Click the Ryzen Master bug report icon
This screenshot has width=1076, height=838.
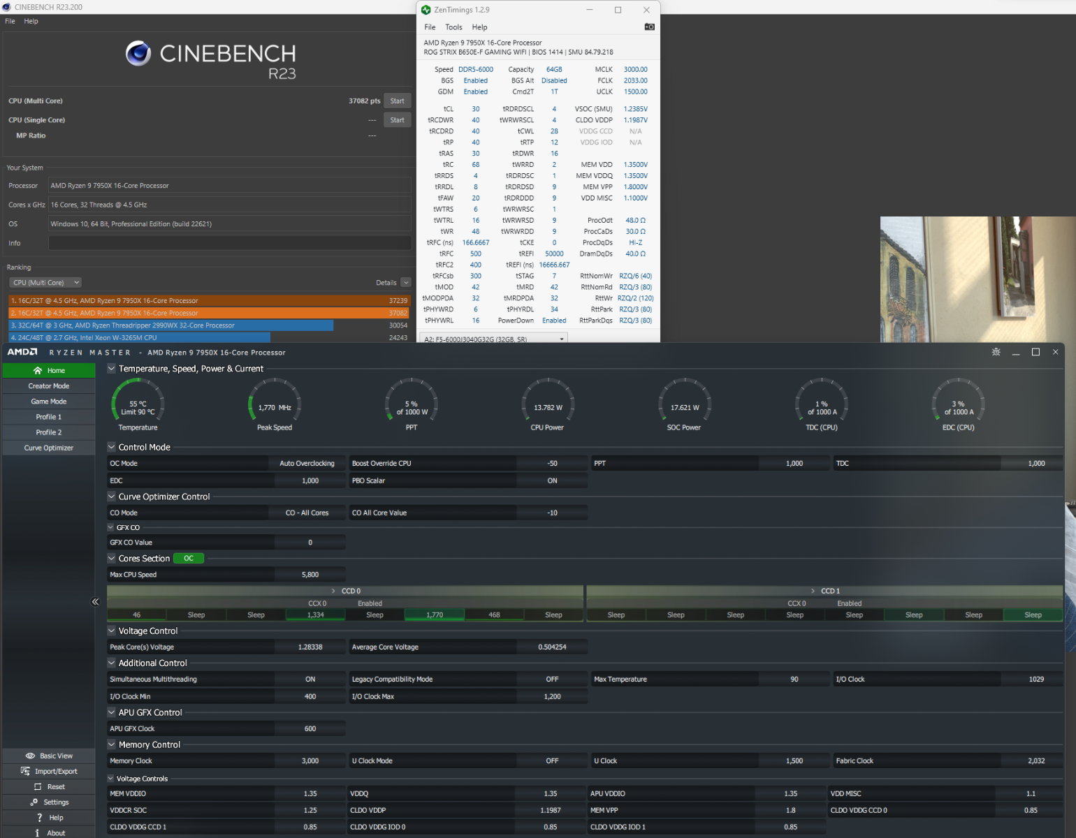tap(996, 352)
